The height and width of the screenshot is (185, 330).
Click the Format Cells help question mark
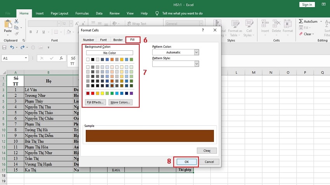point(203,30)
